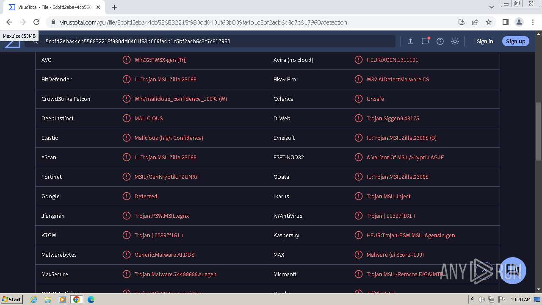This screenshot has height=305, width=542.
Task: Select HEUR/AGEN.1311101 detection text
Action: click(x=392, y=60)
